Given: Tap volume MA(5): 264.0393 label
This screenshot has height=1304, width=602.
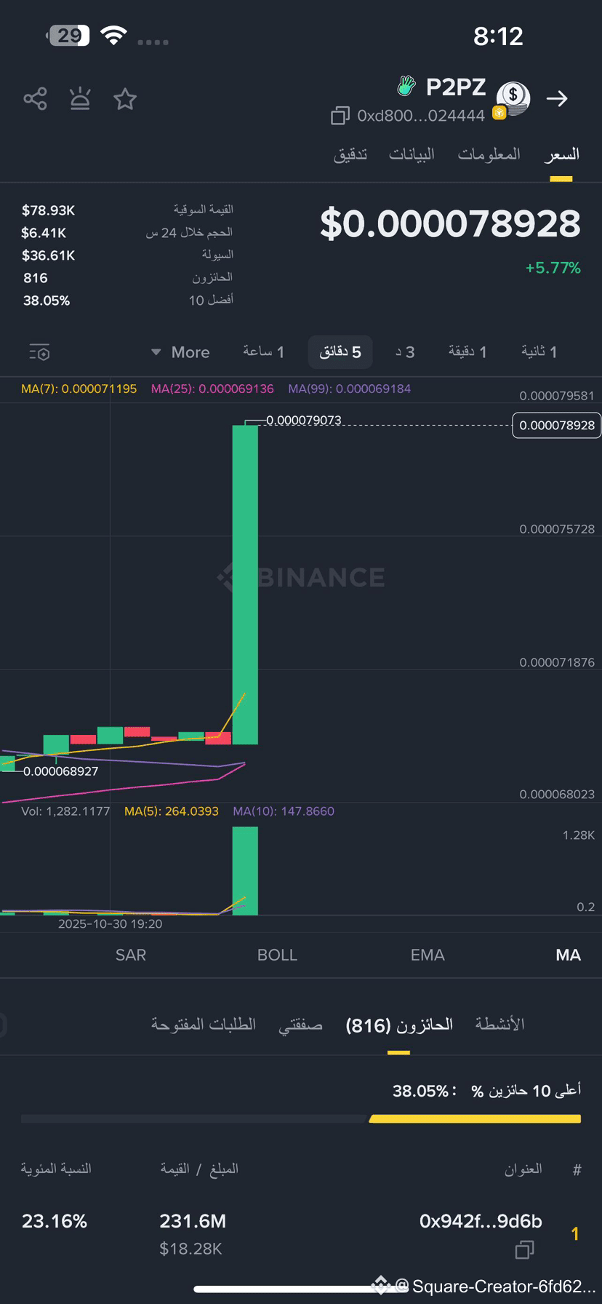Looking at the screenshot, I should click(172, 811).
